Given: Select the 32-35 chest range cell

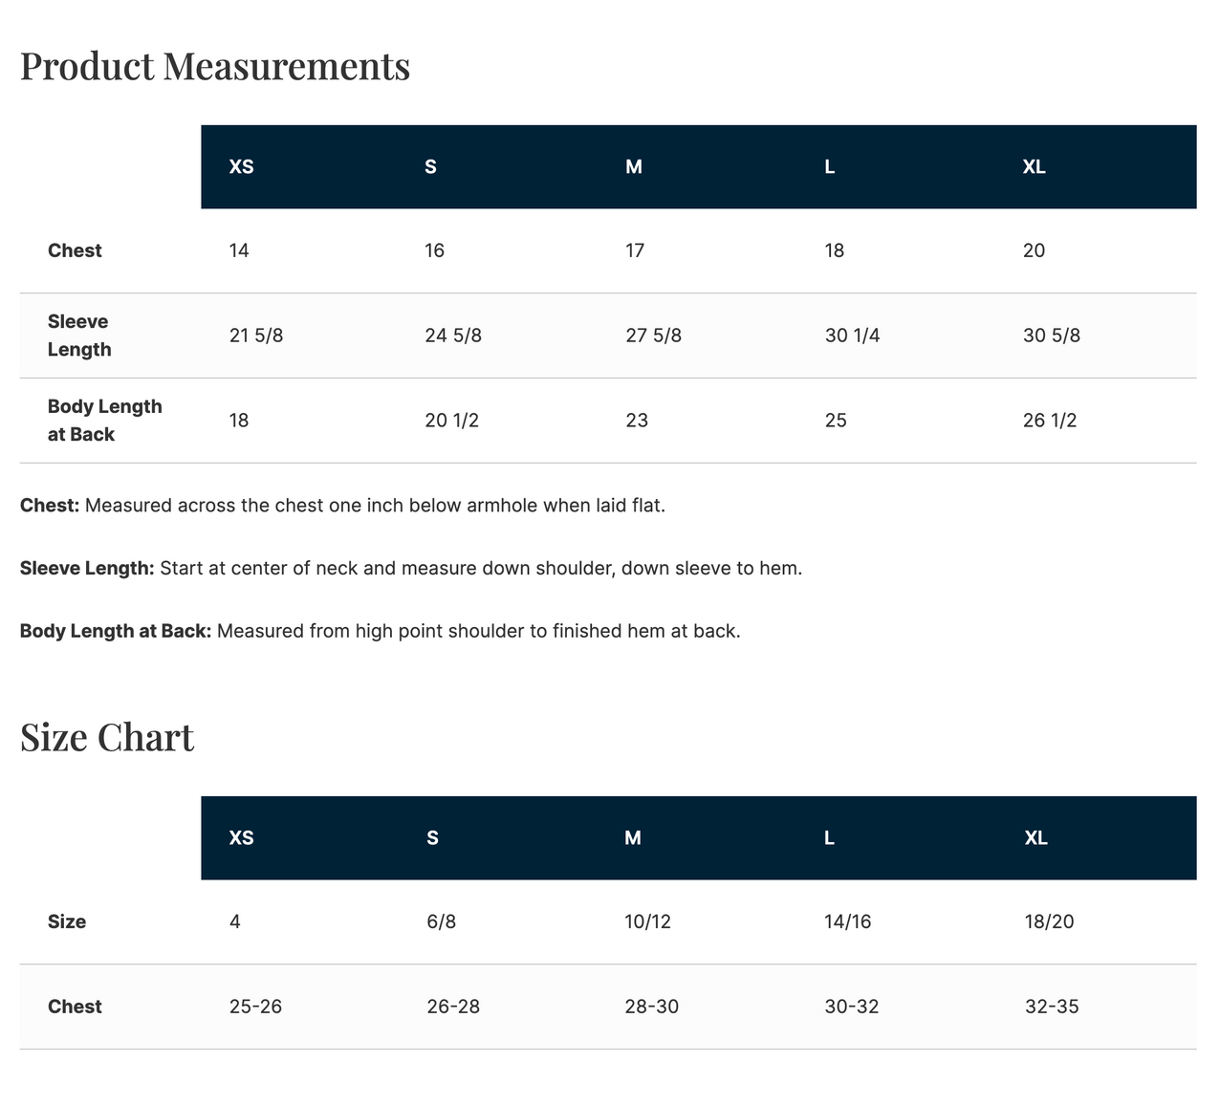Looking at the screenshot, I should pyautogui.click(x=1051, y=1007).
